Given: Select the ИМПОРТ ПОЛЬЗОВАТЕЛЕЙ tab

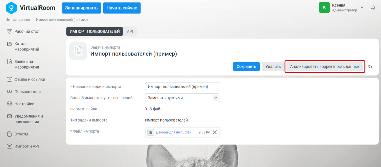Looking at the screenshot, I should point(95,32).
